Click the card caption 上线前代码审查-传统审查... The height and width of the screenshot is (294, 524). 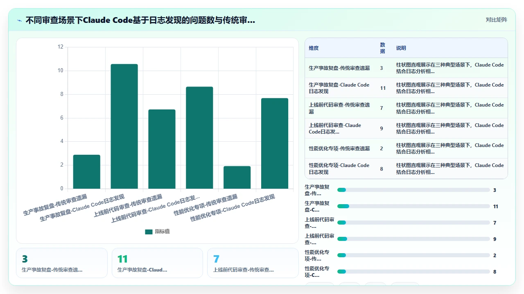[244, 270]
